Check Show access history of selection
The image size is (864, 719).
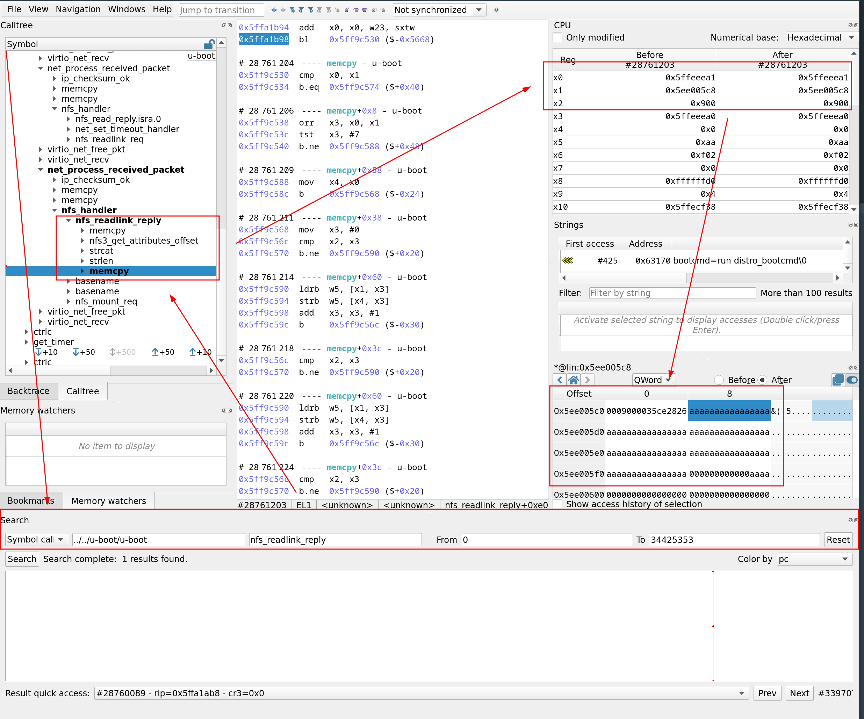[x=558, y=504]
